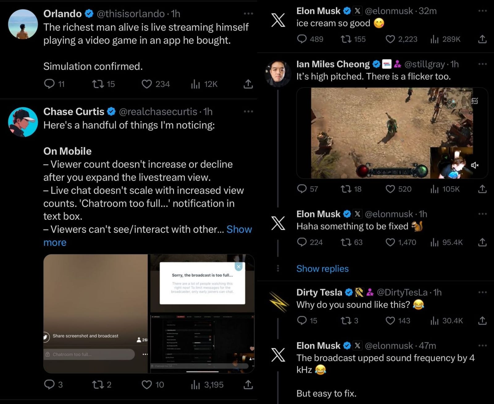The image size is (494, 404).
Task: Click 'Show replies' under Elon's fix tweet
Action: click(322, 269)
